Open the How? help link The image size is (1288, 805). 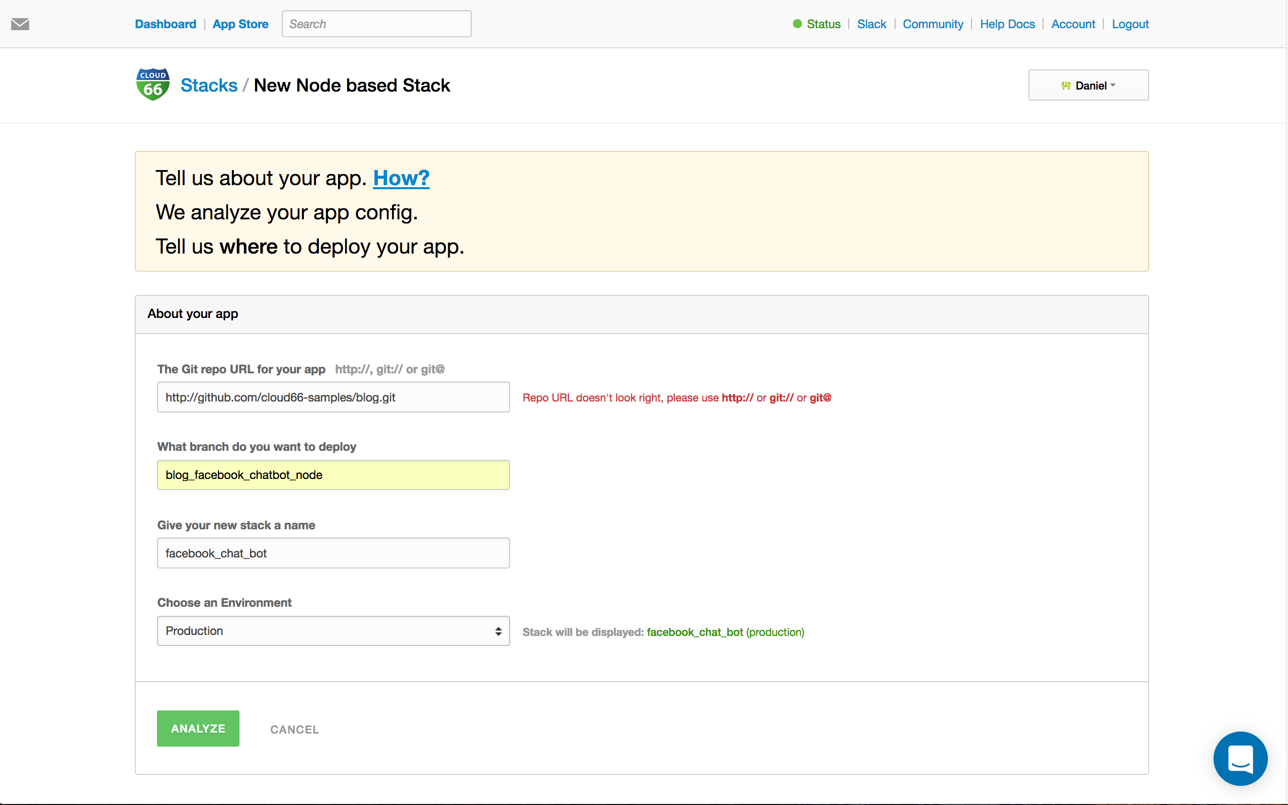click(401, 178)
